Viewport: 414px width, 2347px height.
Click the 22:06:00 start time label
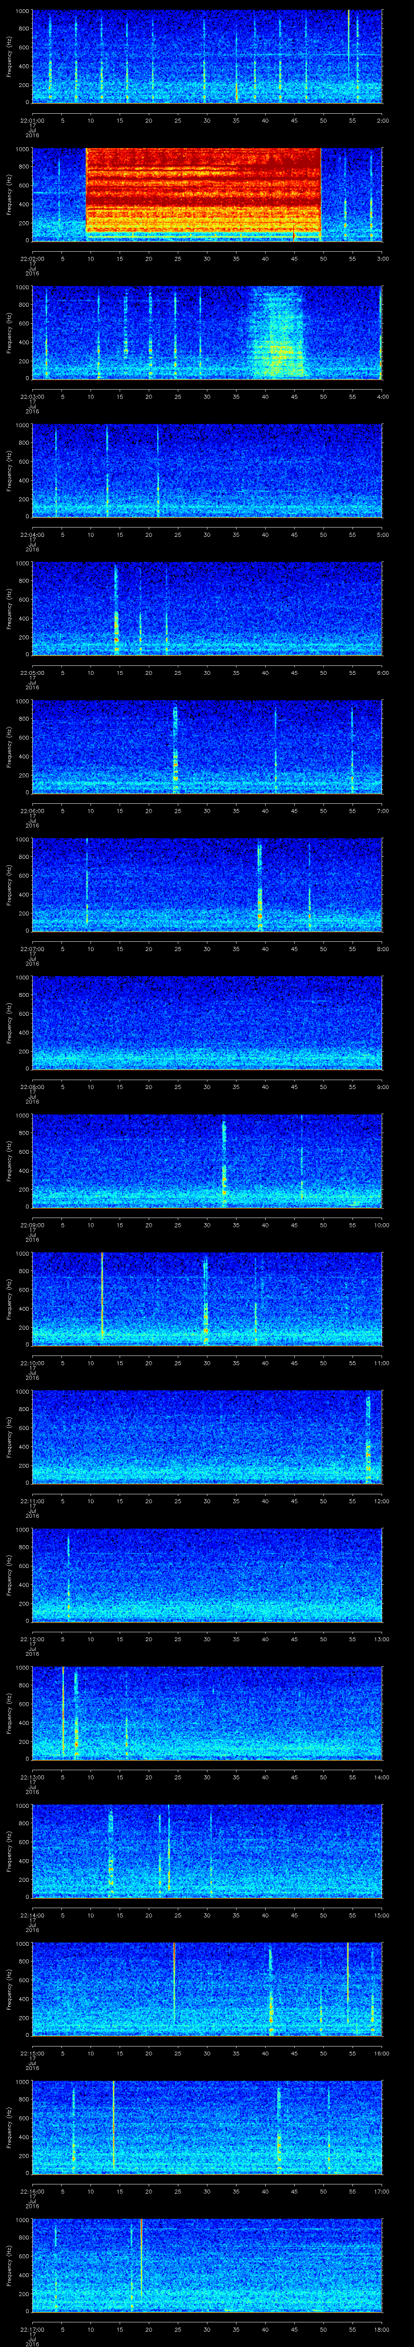pyautogui.click(x=33, y=811)
